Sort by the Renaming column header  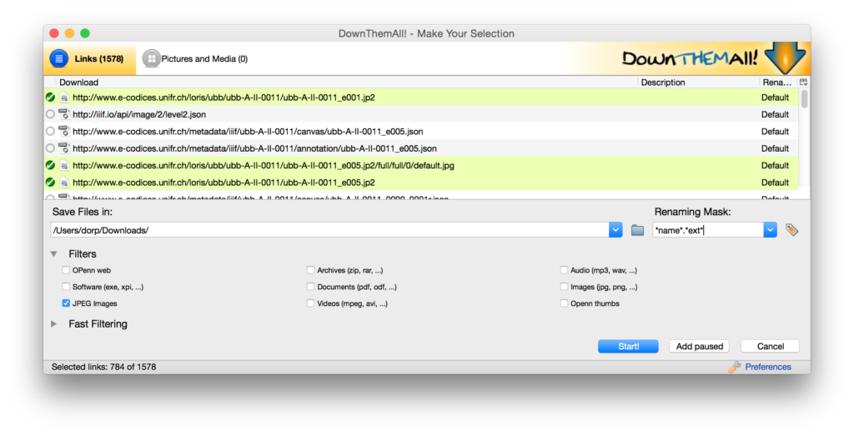778,83
